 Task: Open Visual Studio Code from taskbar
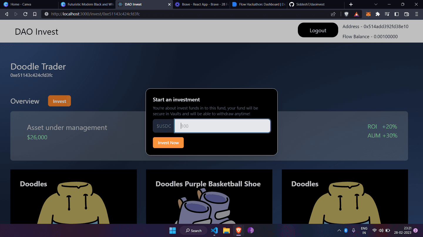tap(214, 231)
